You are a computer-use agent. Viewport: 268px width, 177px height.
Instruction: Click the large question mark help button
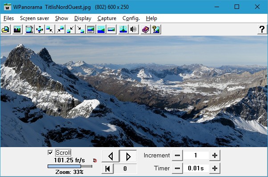tap(262, 29)
